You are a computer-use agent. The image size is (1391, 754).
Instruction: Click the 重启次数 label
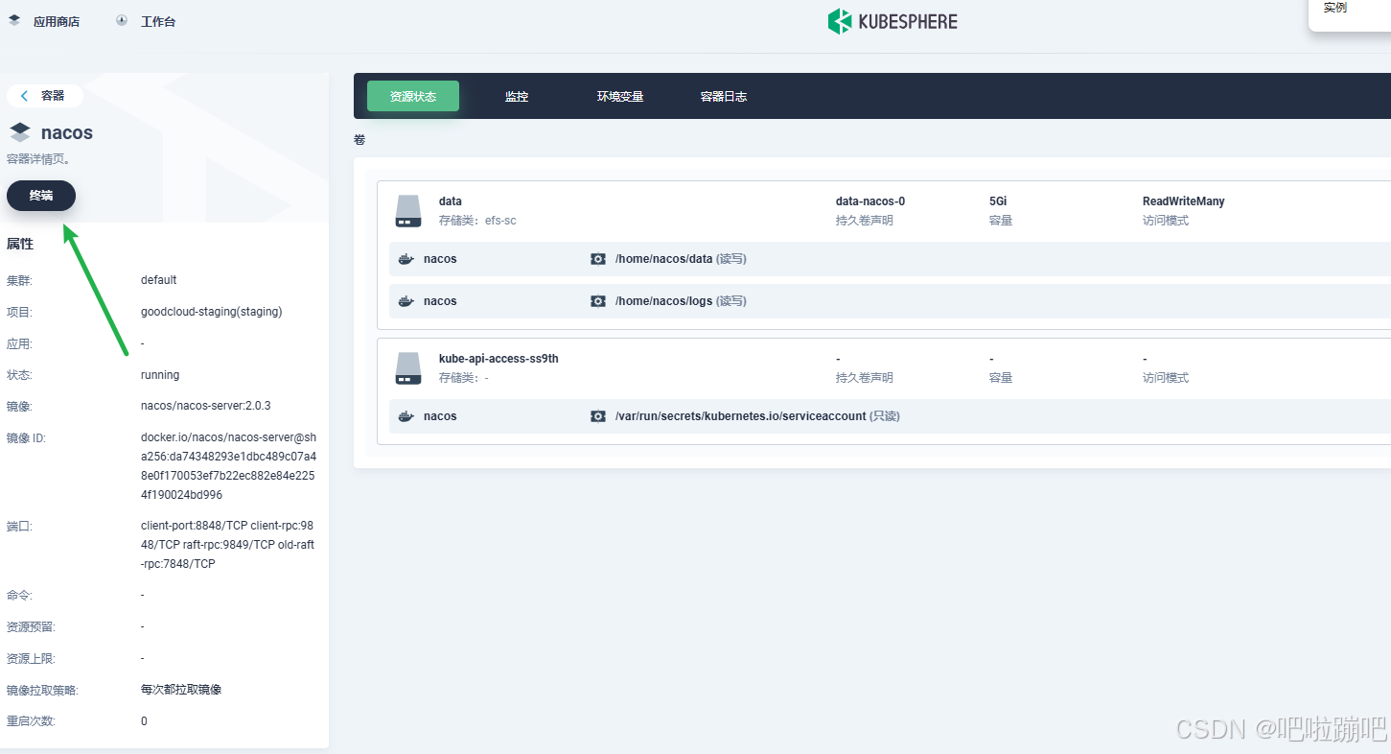point(32,721)
